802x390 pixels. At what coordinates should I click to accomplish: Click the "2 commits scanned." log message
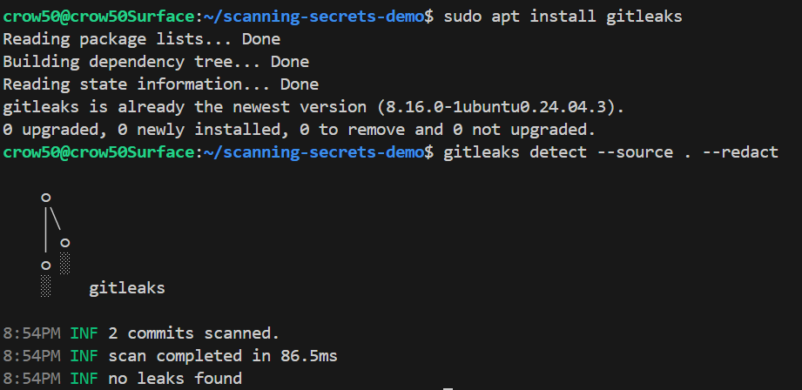tap(193, 333)
